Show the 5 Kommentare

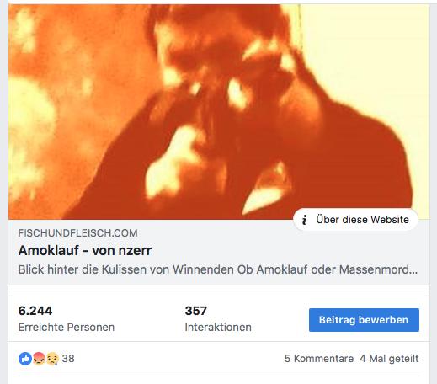319,359
